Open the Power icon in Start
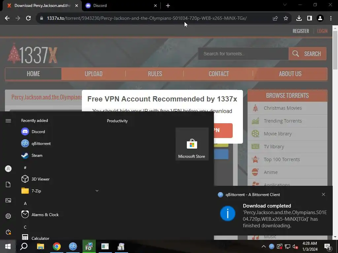 [8, 232]
